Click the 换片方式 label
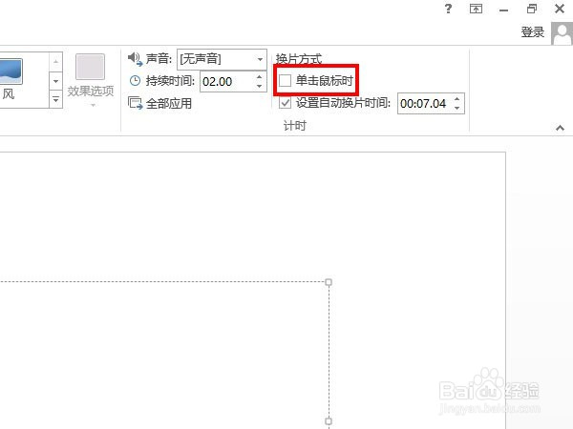 point(299,58)
